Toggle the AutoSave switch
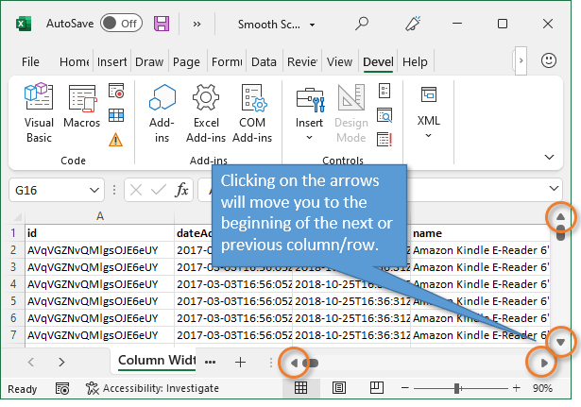The width and height of the screenshot is (581, 407). pyautogui.click(x=120, y=22)
